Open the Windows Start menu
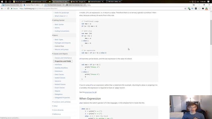The image size is (212, 119). click(x=2, y=2)
